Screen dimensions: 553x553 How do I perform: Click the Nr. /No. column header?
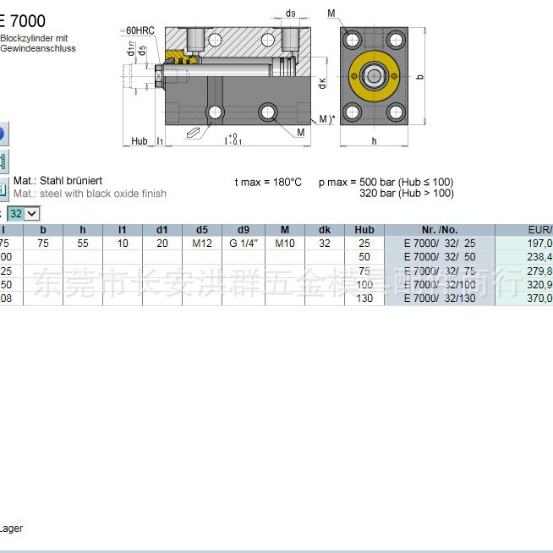point(440,229)
